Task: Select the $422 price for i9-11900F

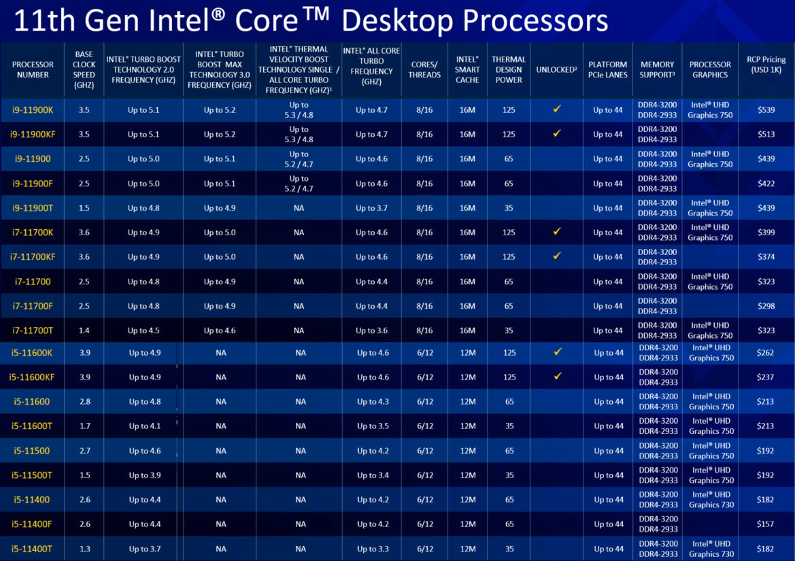Action: [x=766, y=184]
